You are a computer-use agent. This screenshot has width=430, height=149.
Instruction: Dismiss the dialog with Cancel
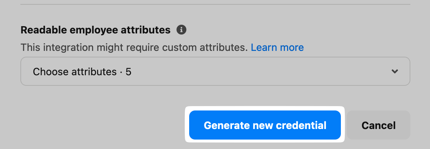378,125
